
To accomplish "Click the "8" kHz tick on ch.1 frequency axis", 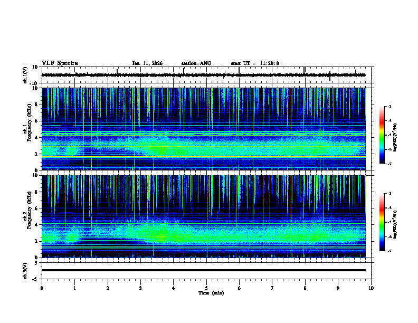I will [36, 104].
